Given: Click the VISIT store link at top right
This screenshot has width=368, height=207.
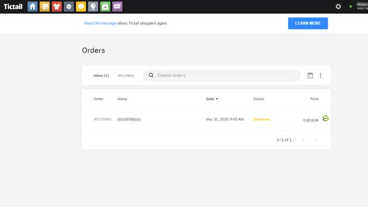Looking at the screenshot, I should click(x=362, y=8).
